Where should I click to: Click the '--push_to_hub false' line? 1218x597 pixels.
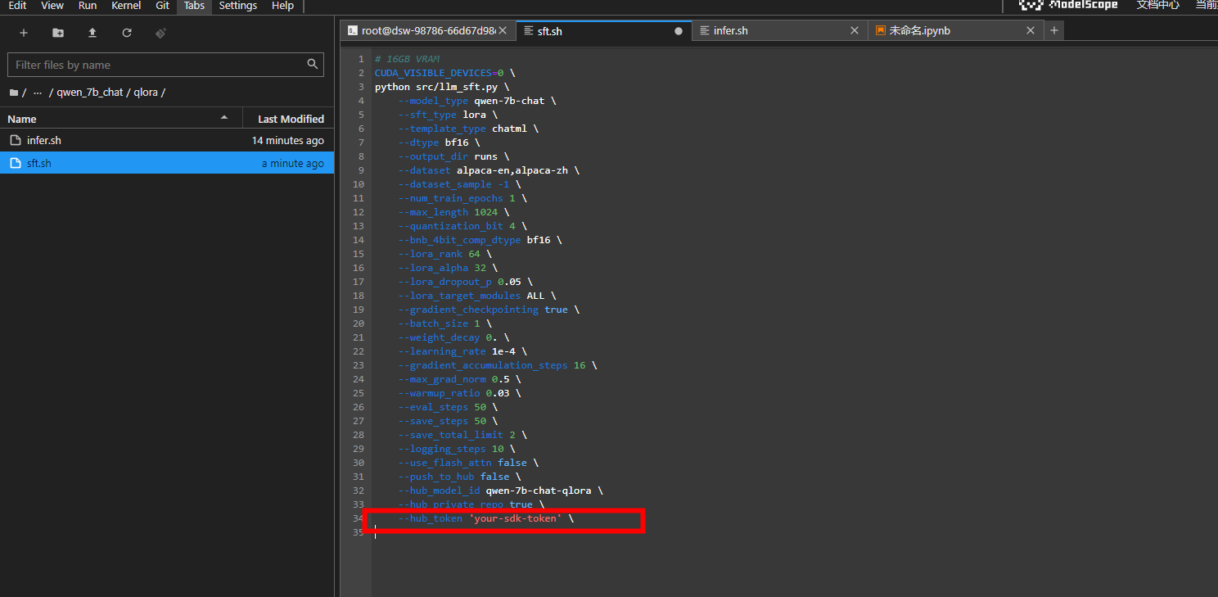pos(459,477)
